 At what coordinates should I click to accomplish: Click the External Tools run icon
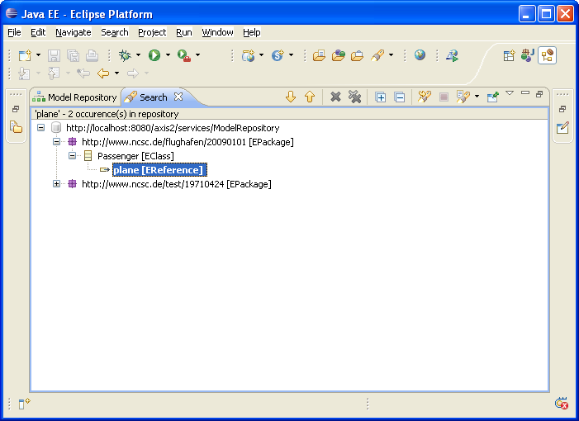click(x=184, y=55)
